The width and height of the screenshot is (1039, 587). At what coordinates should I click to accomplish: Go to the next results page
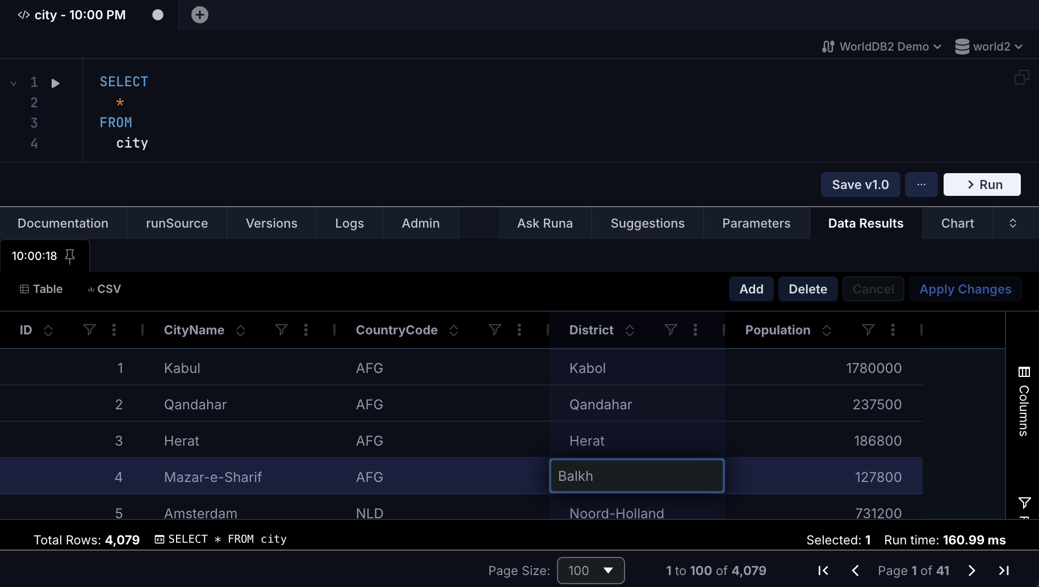pos(971,571)
